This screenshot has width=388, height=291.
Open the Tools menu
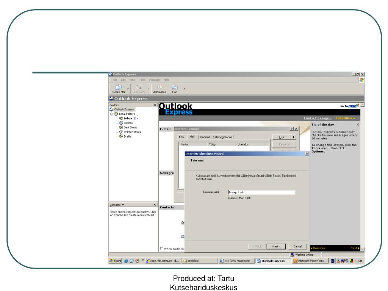click(142, 80)
